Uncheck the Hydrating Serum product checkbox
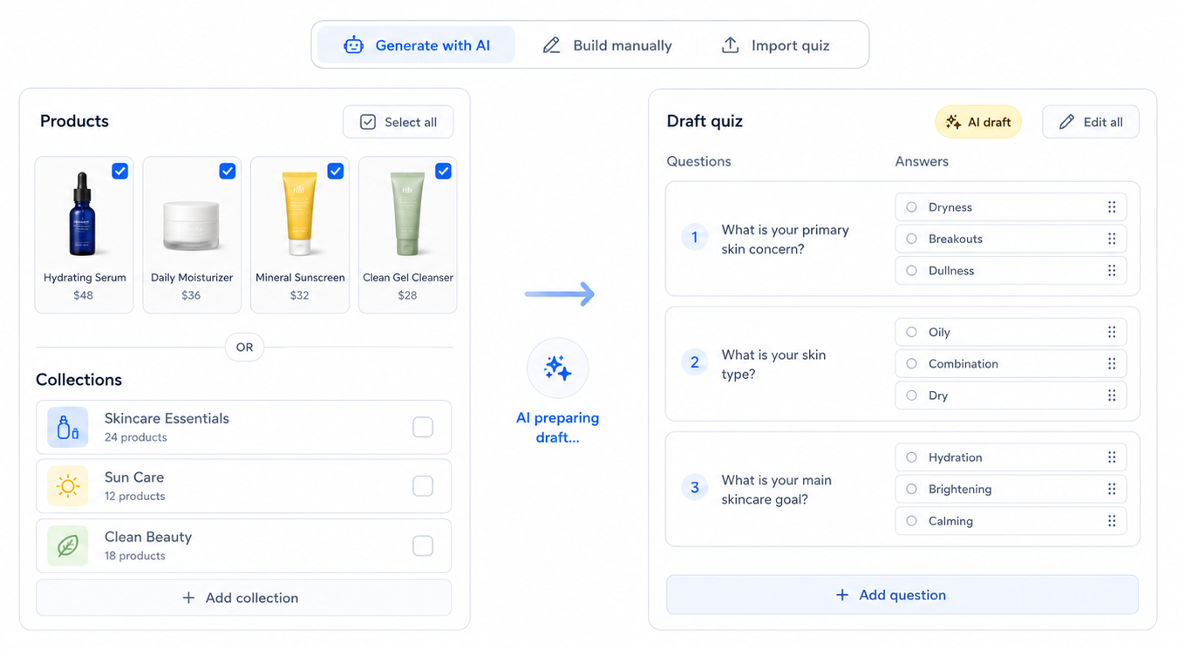This screenshot has height=649, width=1178. click(119, 171)
